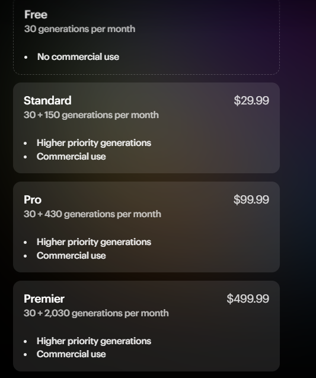Choose the Standard plan card
The height and width of the screenshot is (378, 316).
[x=146, y=128]
